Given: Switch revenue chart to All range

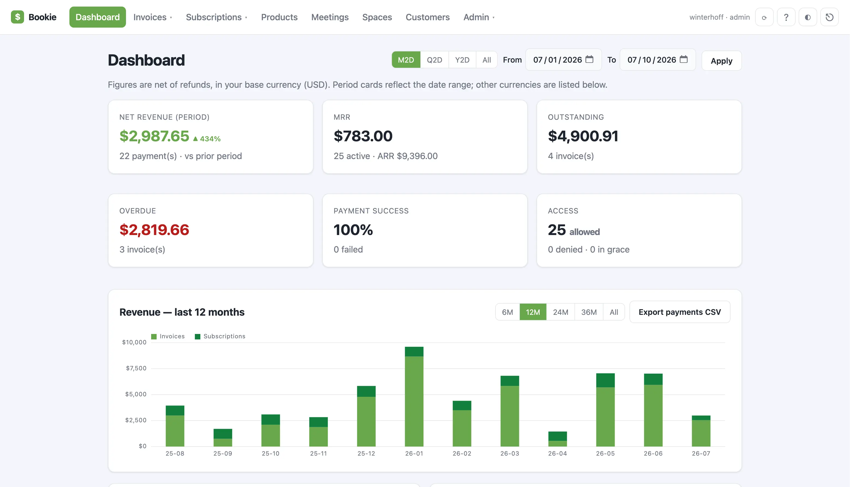Looking at the screenshot, I should tap(614, 312).
